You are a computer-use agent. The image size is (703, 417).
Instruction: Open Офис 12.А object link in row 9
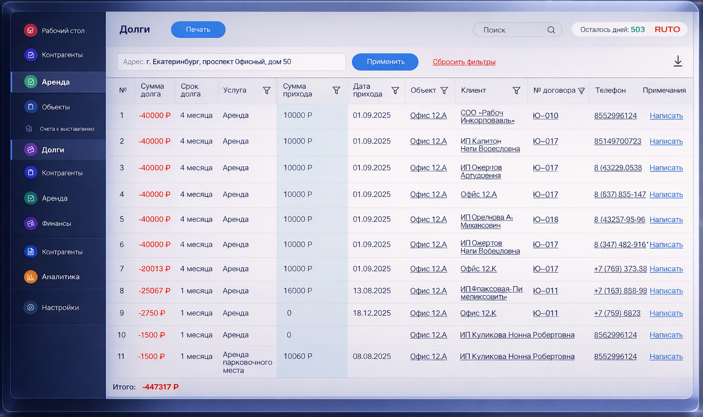pos(428,313)
